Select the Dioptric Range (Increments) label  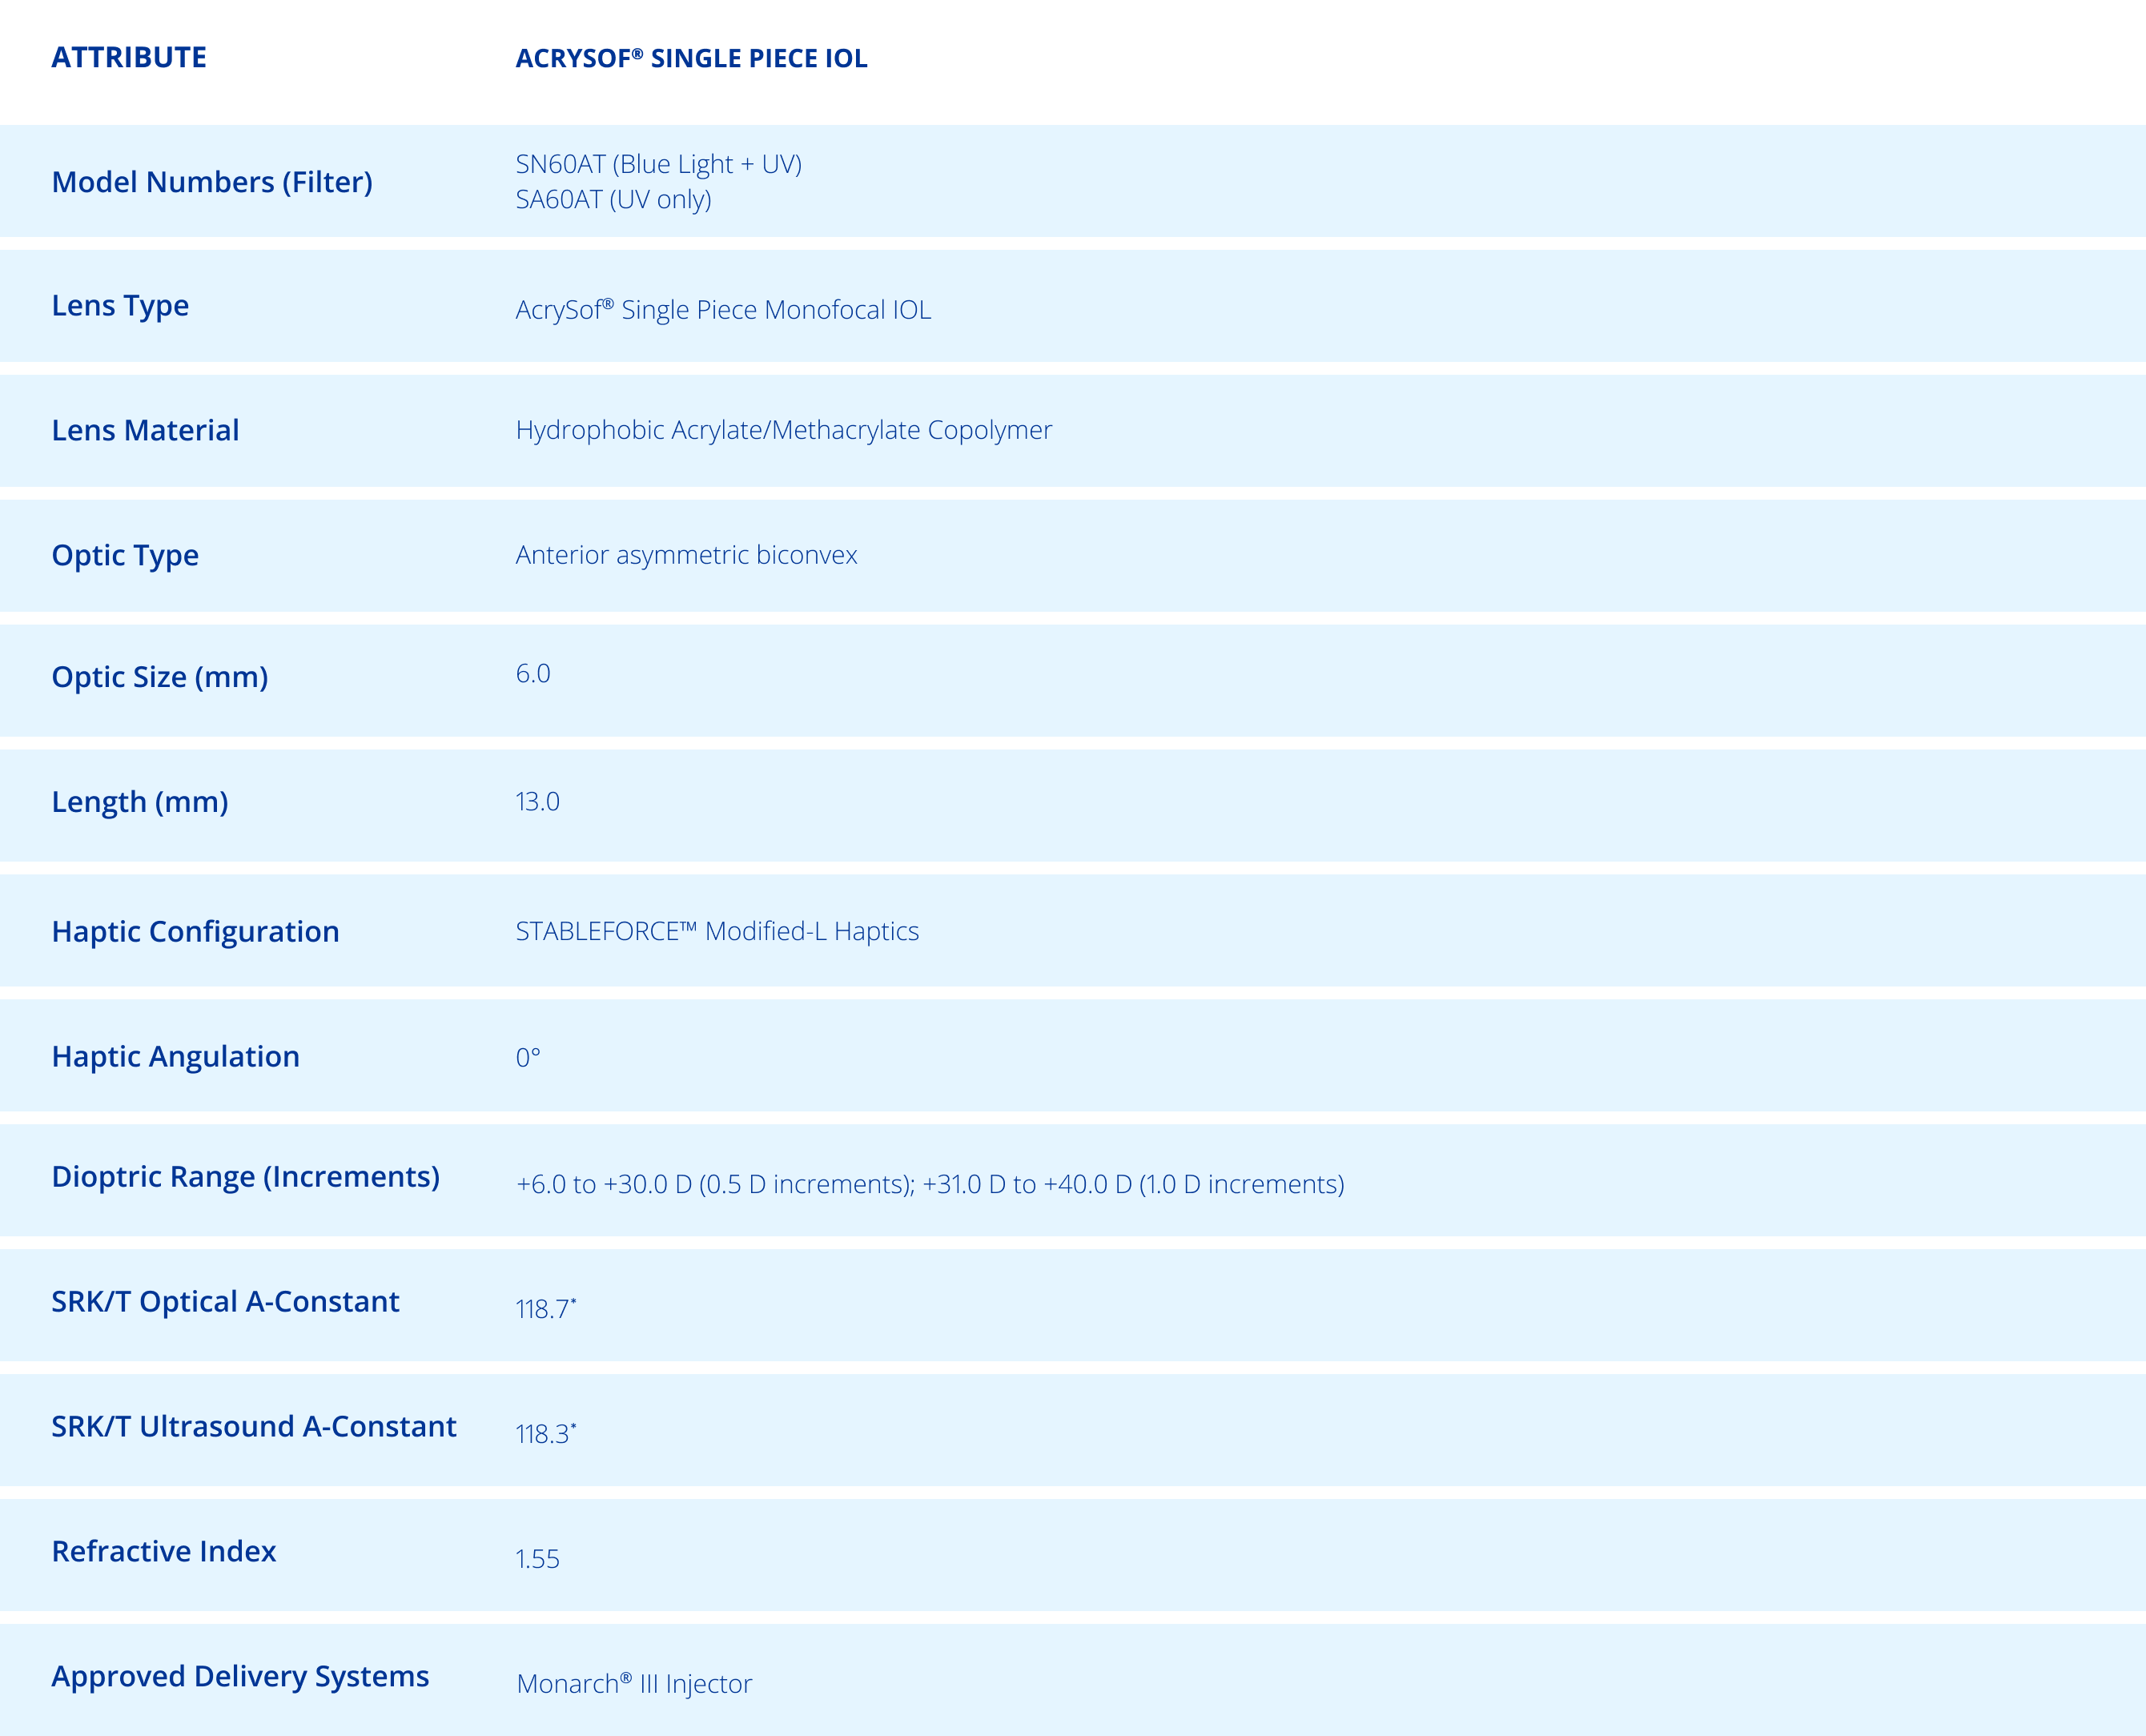click(245, 1177)
